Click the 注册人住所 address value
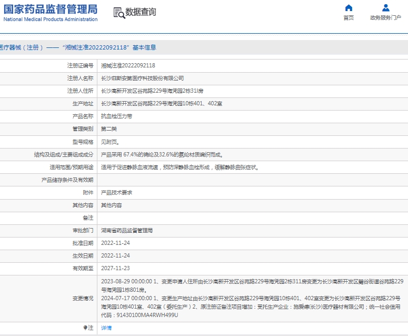This screenshot has height=336, width=408. (x=152, y=91)
